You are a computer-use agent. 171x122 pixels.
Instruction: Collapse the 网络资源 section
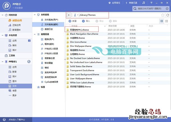point(3,15)
